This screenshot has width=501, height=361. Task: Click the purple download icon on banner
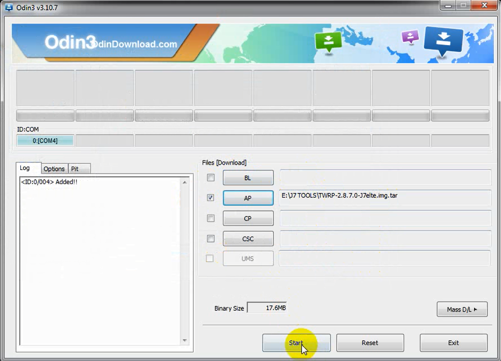(x=410, y=37)
